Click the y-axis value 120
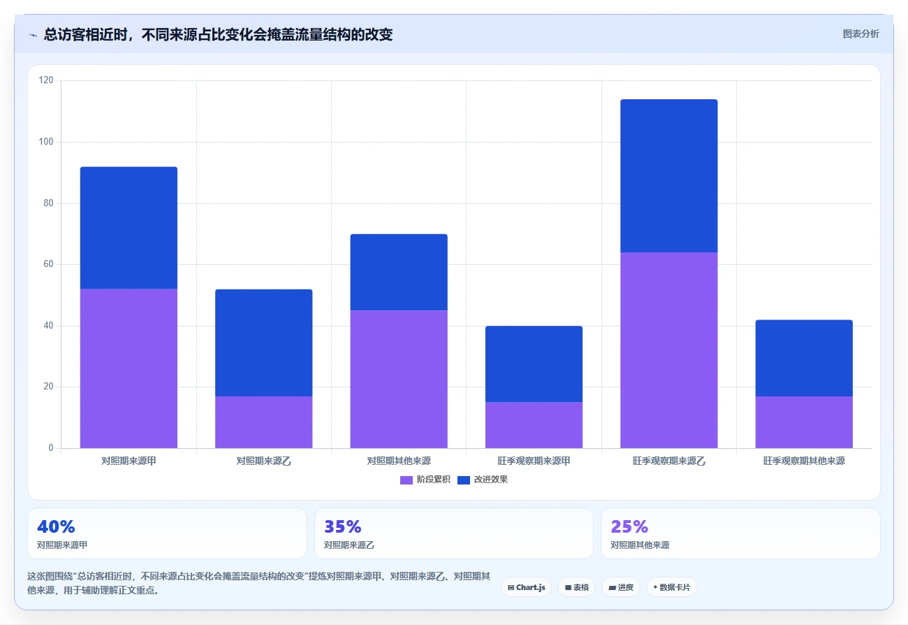The height and width of the screenshot is (625, 908). [x=46, y=81]
